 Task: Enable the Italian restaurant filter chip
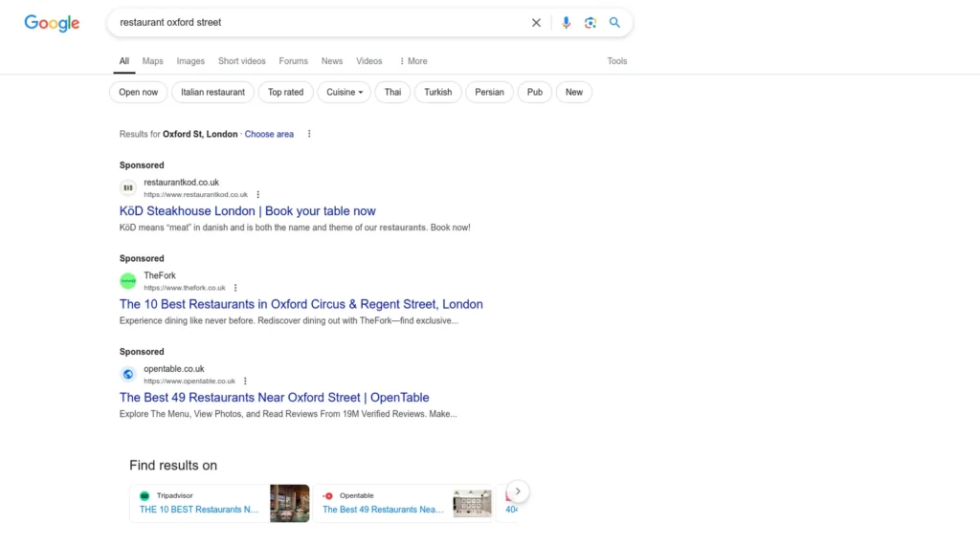pos(212,93)
